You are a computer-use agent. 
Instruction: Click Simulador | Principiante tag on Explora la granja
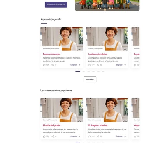(51, 48)
